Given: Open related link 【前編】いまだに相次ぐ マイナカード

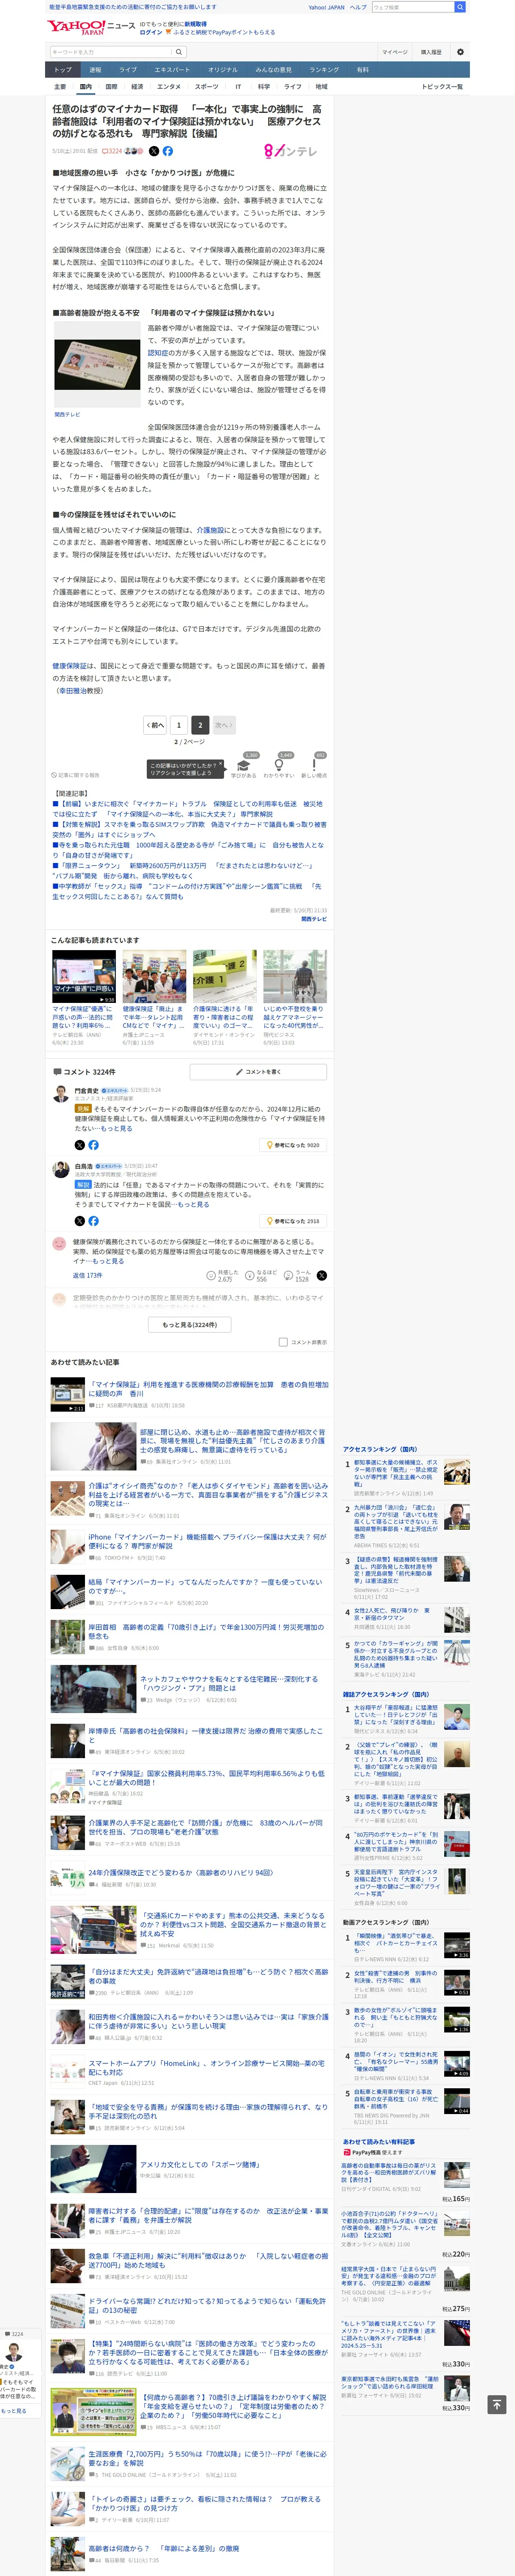Looking at the screenshot, I should click(188, 809).
